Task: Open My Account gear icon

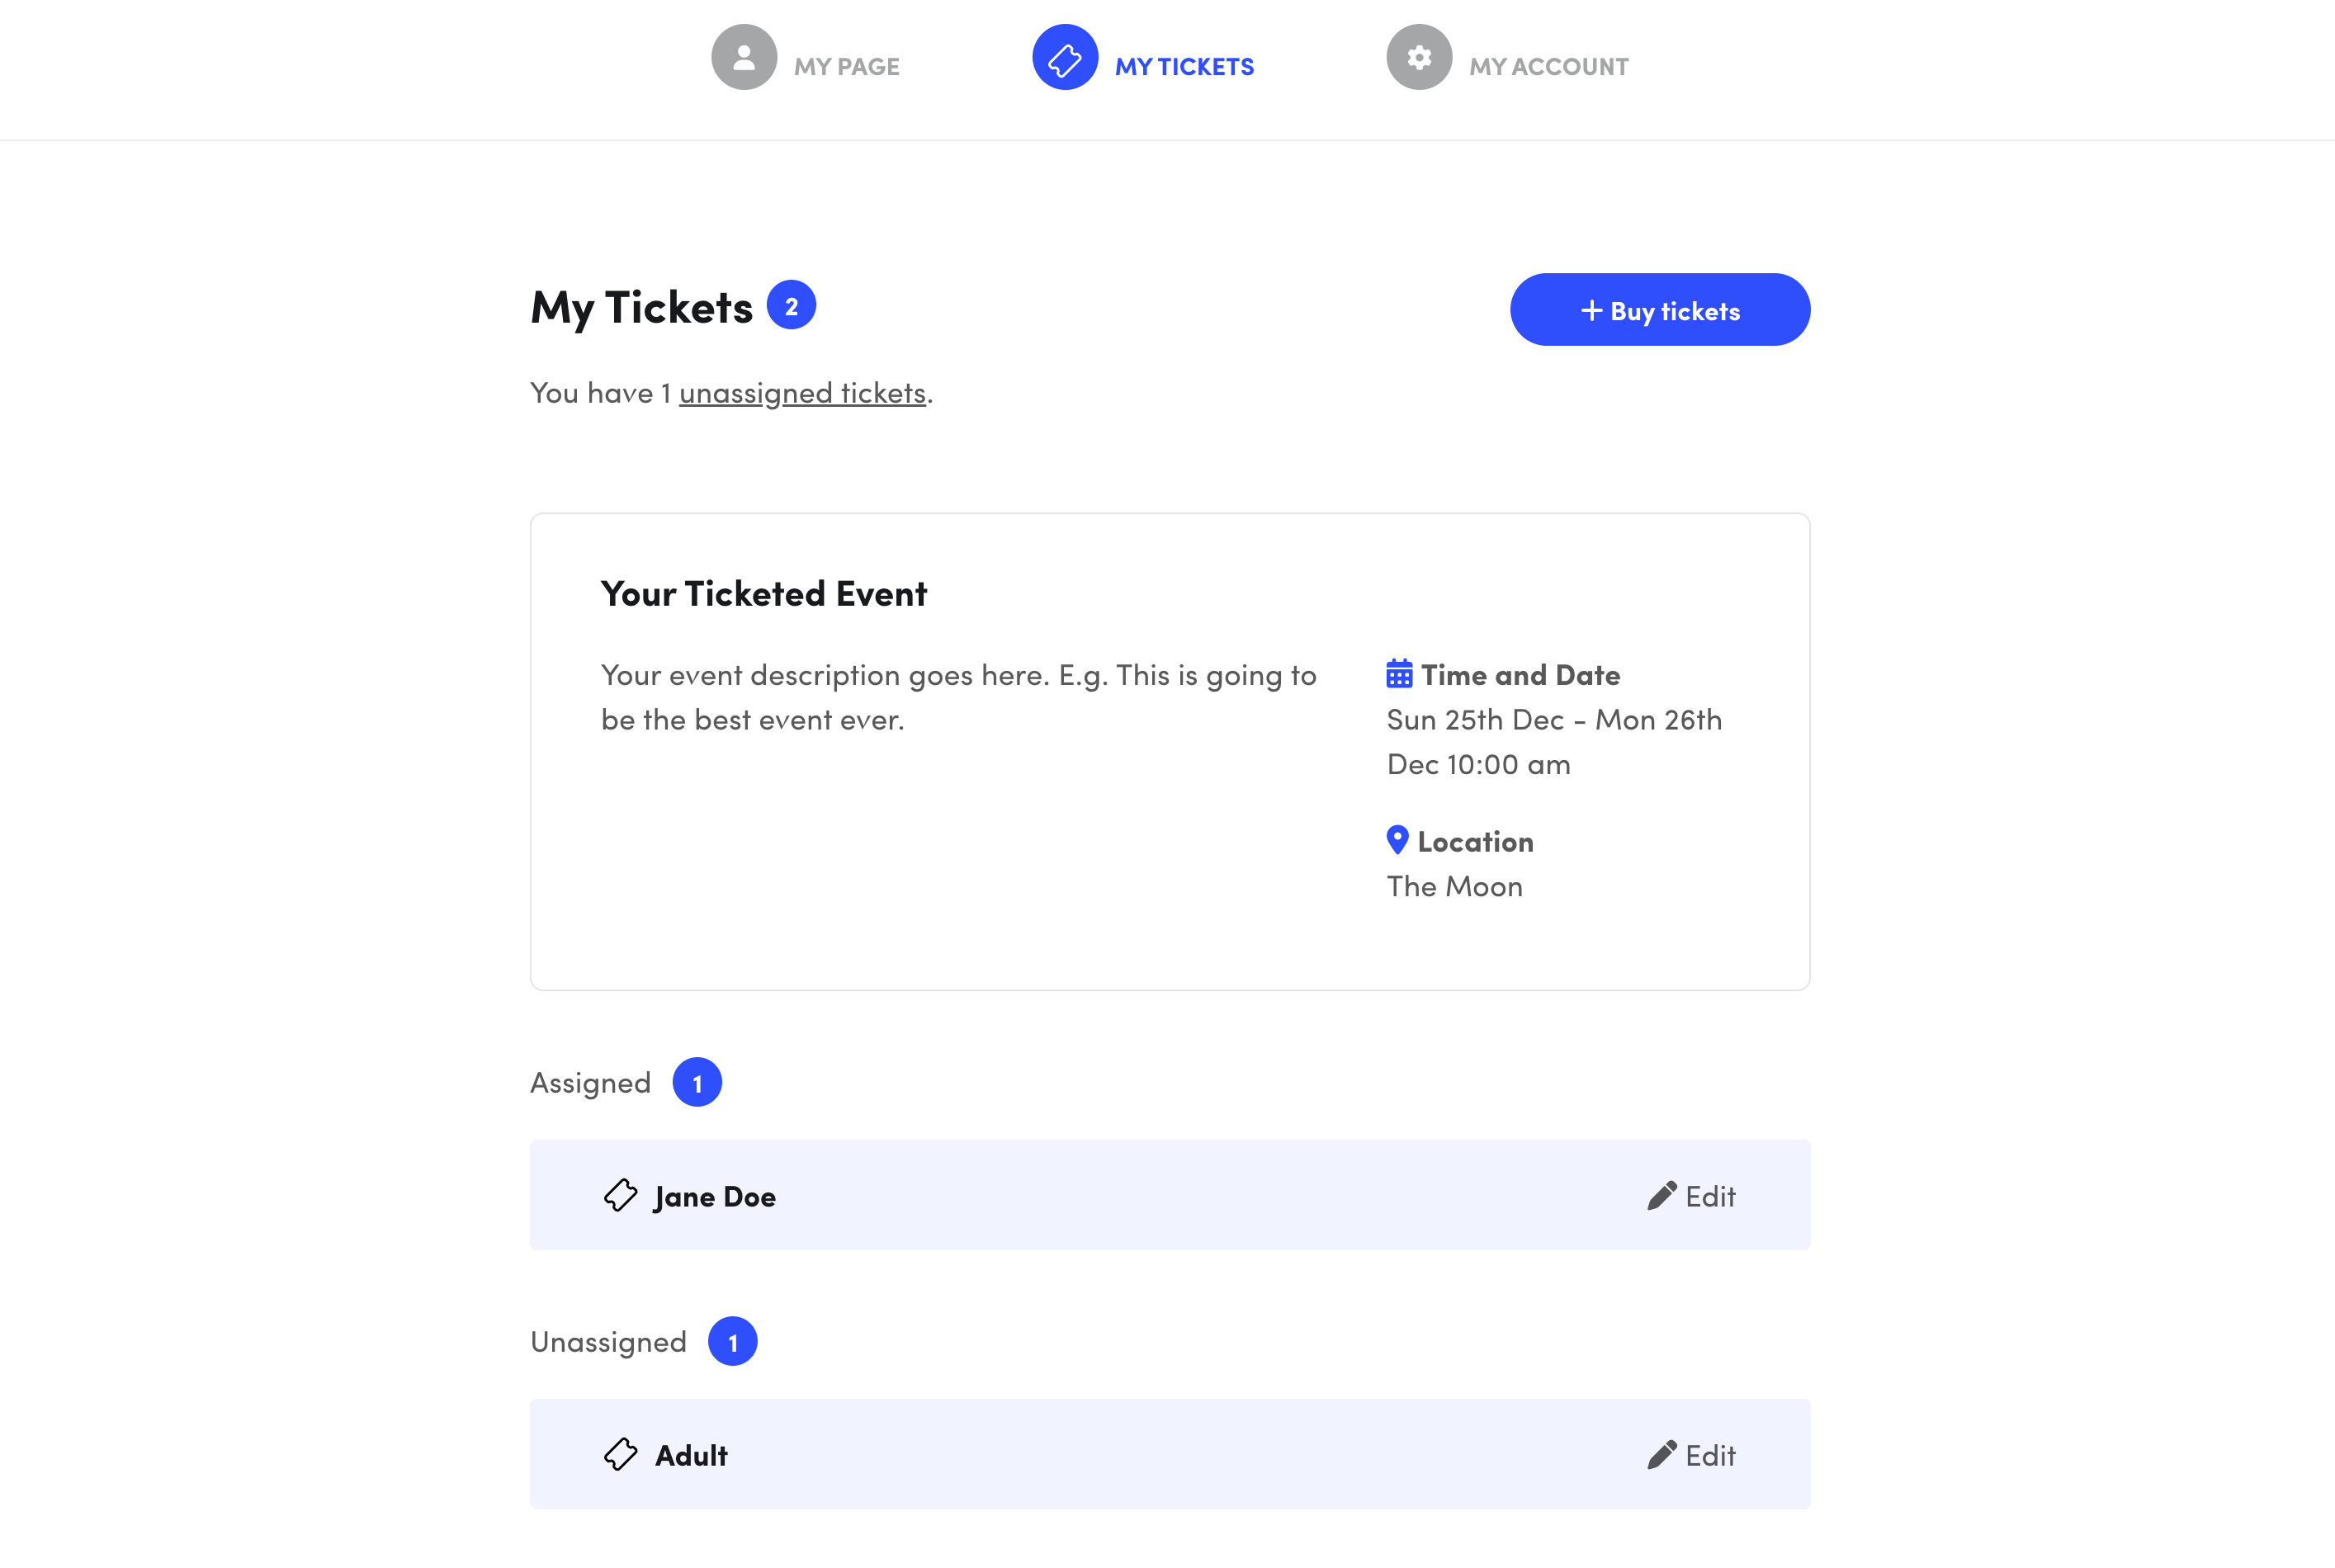Action: (1419, 57)
